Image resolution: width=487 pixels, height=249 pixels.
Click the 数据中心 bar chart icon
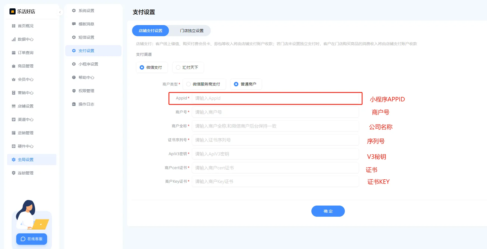pyautogui.click(x=14, y=39)
